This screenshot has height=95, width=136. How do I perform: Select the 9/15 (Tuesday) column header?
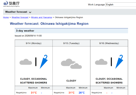pyautogui.click(x=71, y=43)
